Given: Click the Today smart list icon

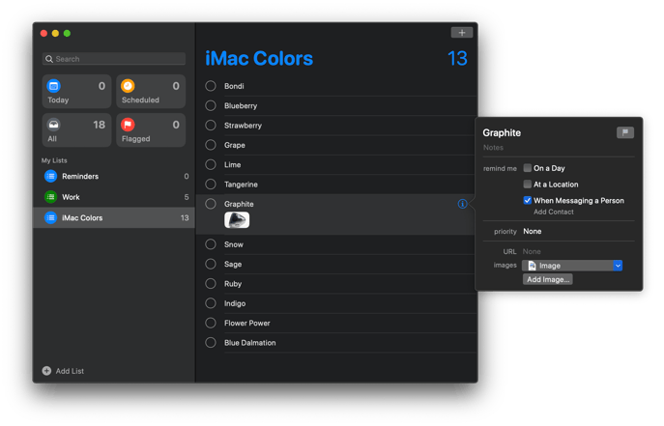Looking at the screenshot, I should point(54,86).
